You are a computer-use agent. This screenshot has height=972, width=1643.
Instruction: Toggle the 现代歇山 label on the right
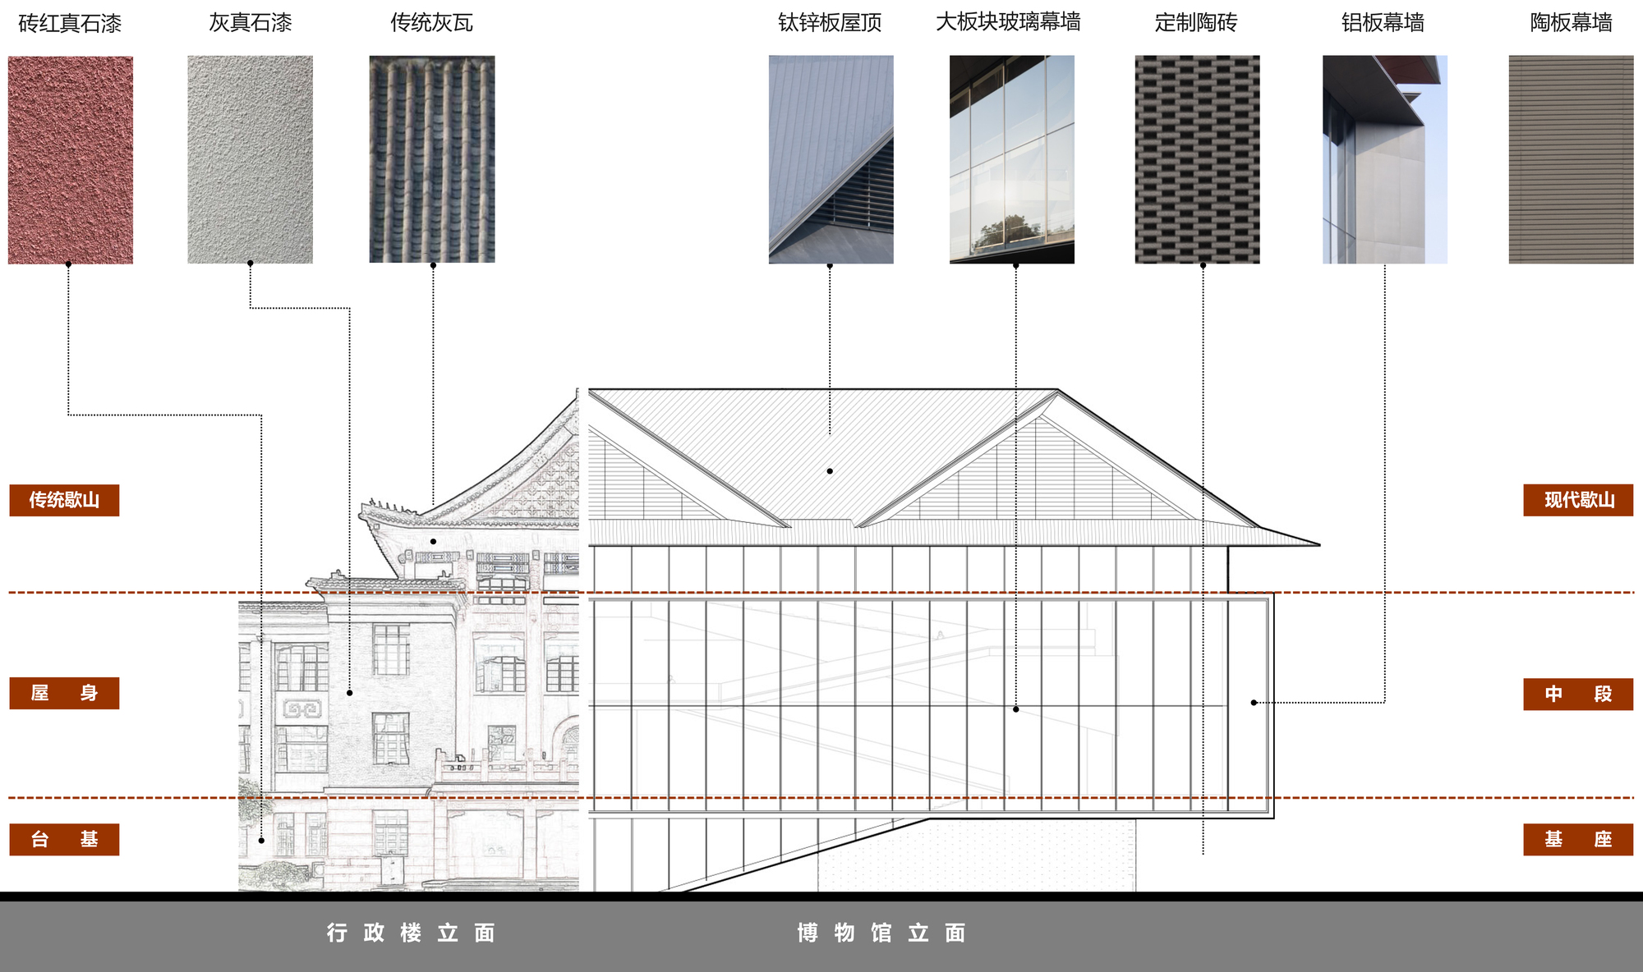click(1578, 498)
